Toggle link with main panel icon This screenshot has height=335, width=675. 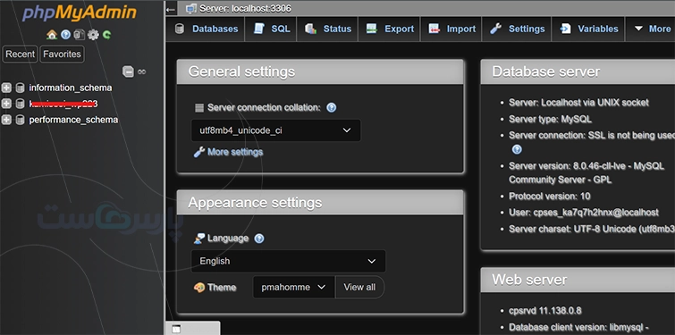tap(141, 71)
